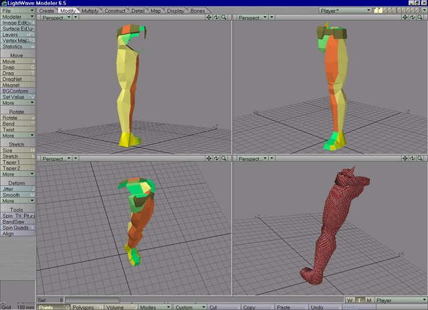Switch to Points selection mode
Image resolution: width=428 pixels, height=310 pixels.
53,307
